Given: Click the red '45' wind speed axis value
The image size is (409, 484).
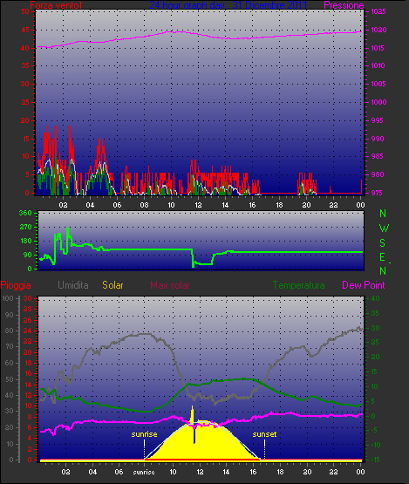Looking at the screenshot, I should [25, 30].
